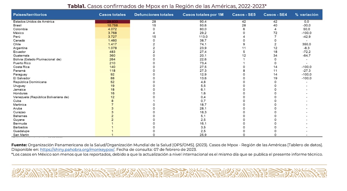Click the Países/territorios column header
Screen dimensions: 347x191
pos(30,15)
